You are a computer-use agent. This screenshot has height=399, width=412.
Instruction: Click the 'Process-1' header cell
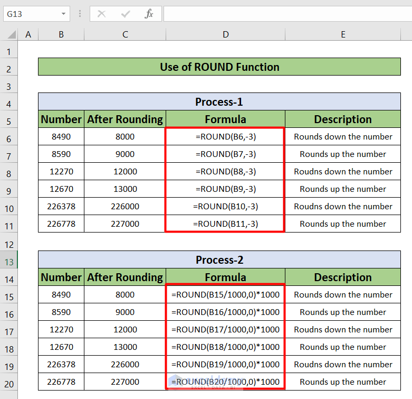[219, 101]
